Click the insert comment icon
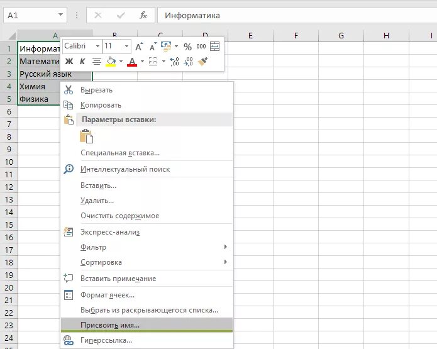Image resolution: width=437 pixels, height=349 pixels. 69,278
